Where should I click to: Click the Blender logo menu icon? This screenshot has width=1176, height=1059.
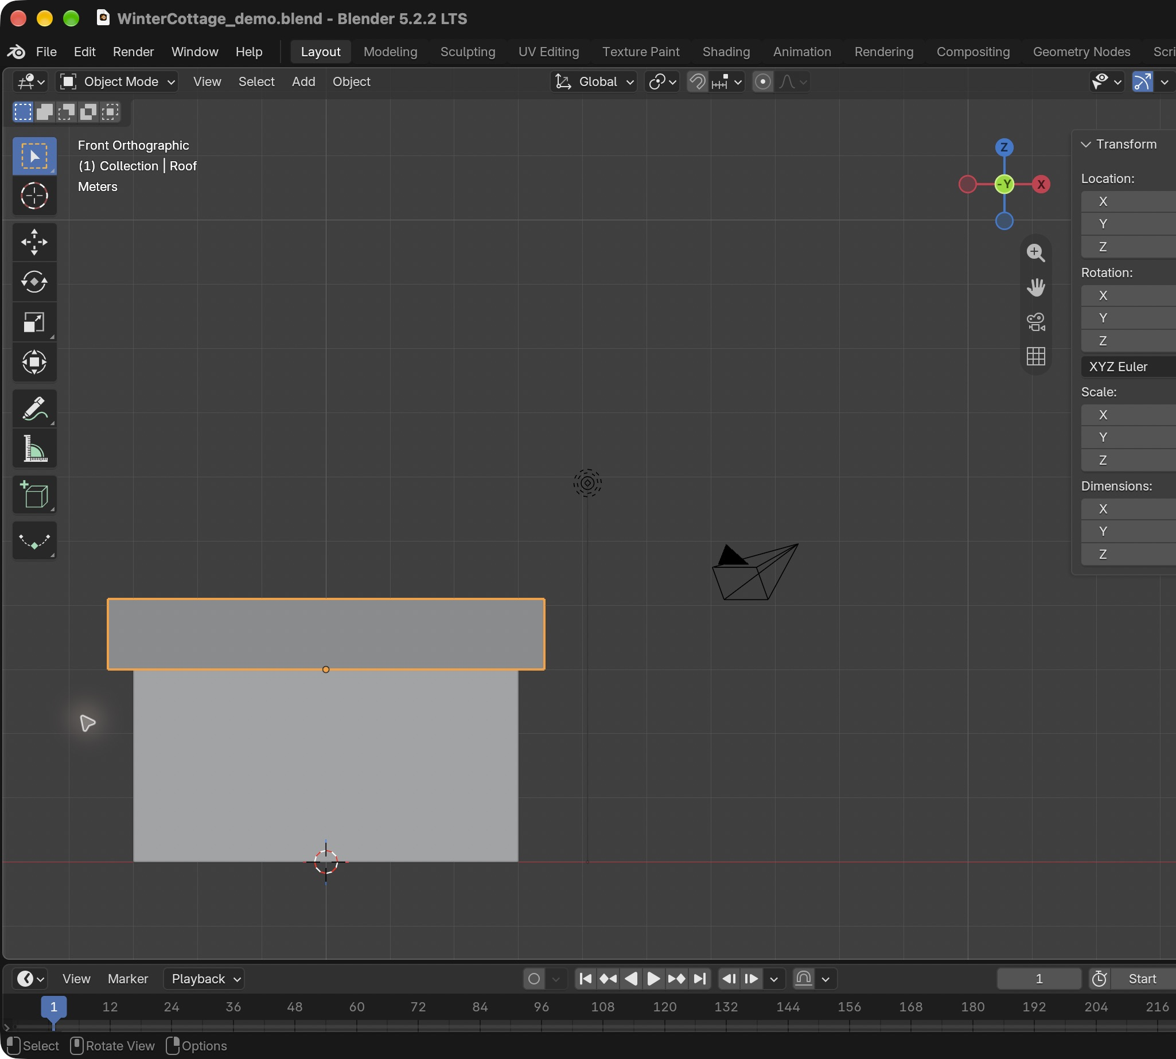[16, 52]
